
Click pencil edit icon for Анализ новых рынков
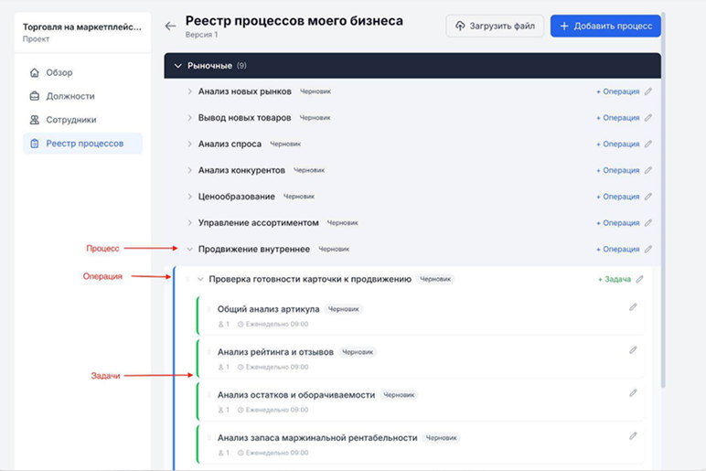[648, 91]
